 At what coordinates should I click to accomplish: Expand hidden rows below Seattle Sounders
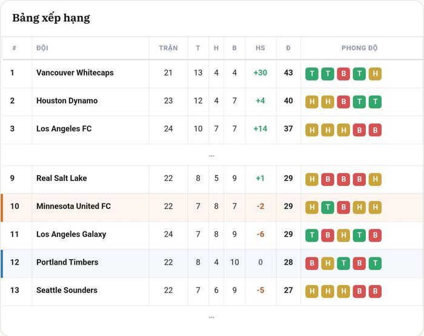212,317
